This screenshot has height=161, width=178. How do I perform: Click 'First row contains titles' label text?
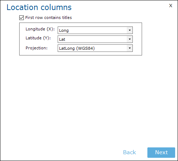48,18
